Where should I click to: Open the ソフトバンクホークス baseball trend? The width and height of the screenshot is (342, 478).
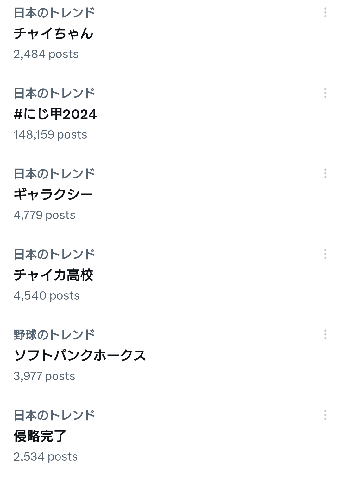pos(80,356)
